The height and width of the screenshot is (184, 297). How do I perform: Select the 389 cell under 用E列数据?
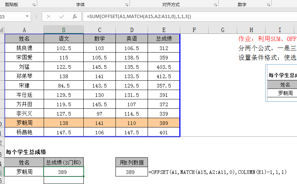(x=132, y=172)
